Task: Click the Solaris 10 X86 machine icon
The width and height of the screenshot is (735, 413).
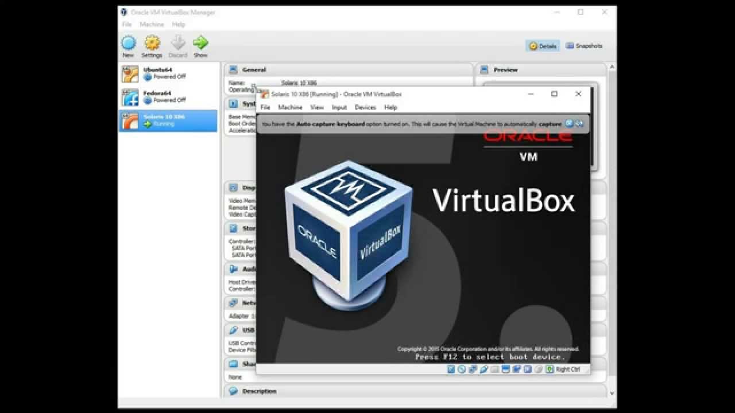Action: point(130,120)
